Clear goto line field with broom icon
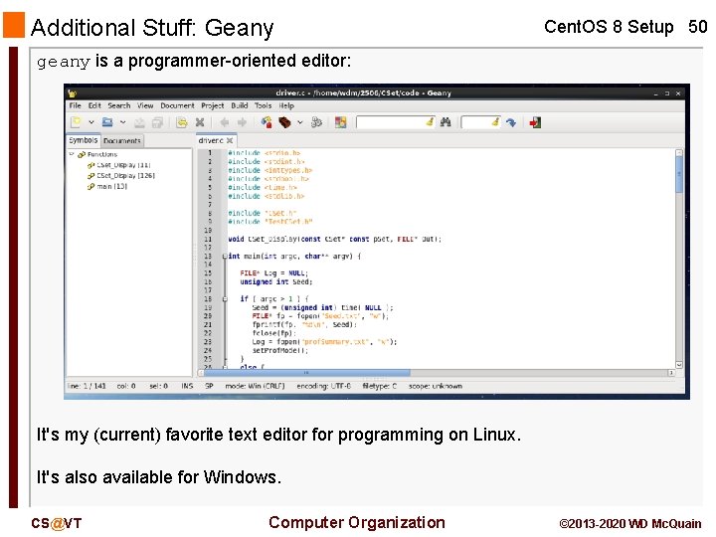716x537 pixels. [495, 122]
